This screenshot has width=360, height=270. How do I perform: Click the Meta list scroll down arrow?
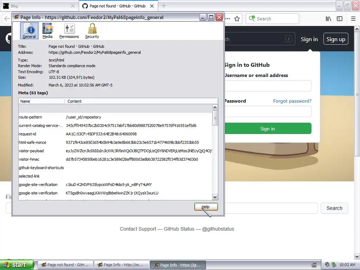tap(215, 197)
